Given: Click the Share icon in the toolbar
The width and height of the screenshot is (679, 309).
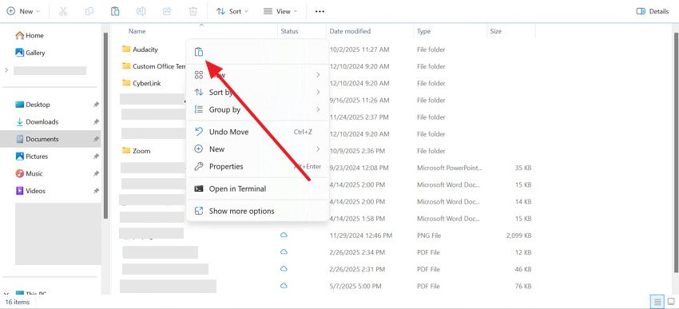Looking at the screenshot, I should click(x=167, y=11).
